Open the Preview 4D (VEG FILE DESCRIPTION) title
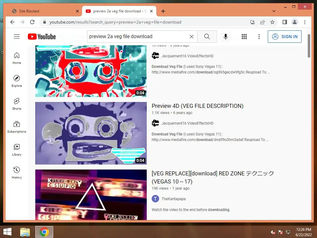The width and height of the screenshot is (317, 238). [x=197, y=106]
